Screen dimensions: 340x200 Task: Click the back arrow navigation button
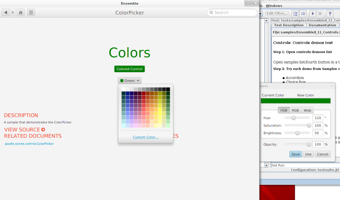[x=6, y=12]
